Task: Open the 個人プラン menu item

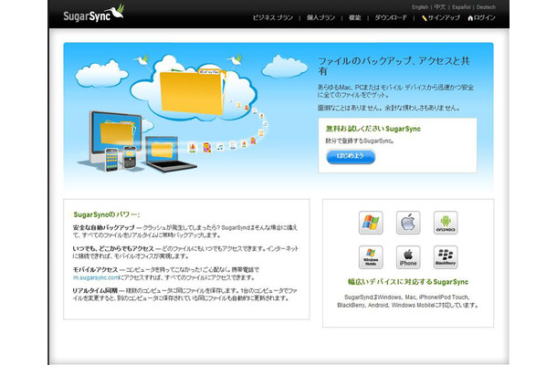Action: tap(321, 17)
